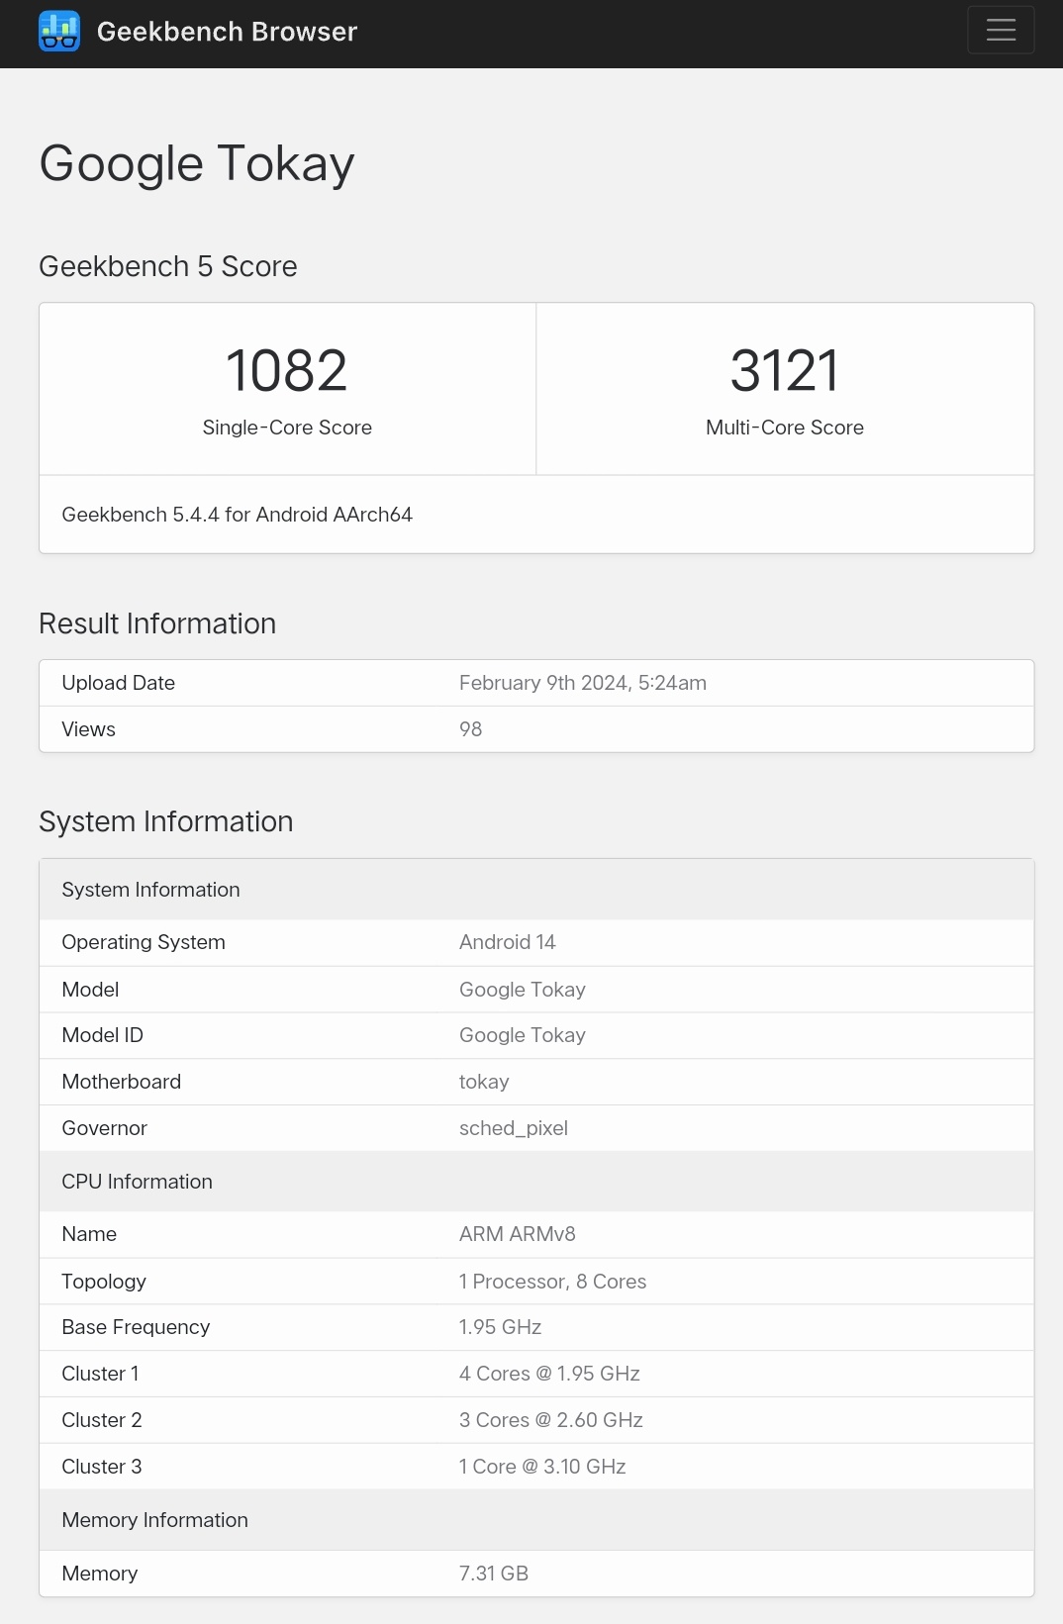Image resolution: width=1063 pixels, height=1624 pixels.
Task: Click the Geekbench Browser title link
Action: tap(227, 32)
